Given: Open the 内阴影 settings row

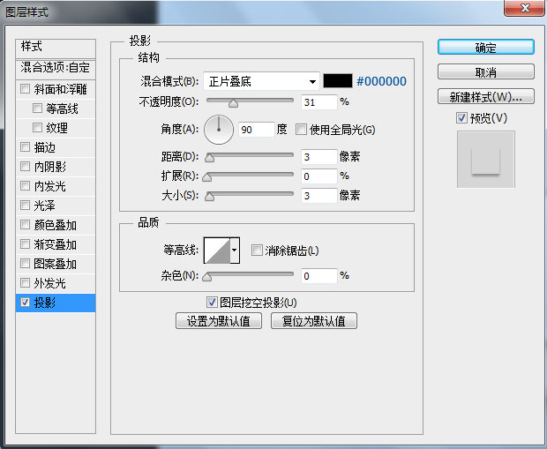Looking at the screenshot, I should [56, 167].
